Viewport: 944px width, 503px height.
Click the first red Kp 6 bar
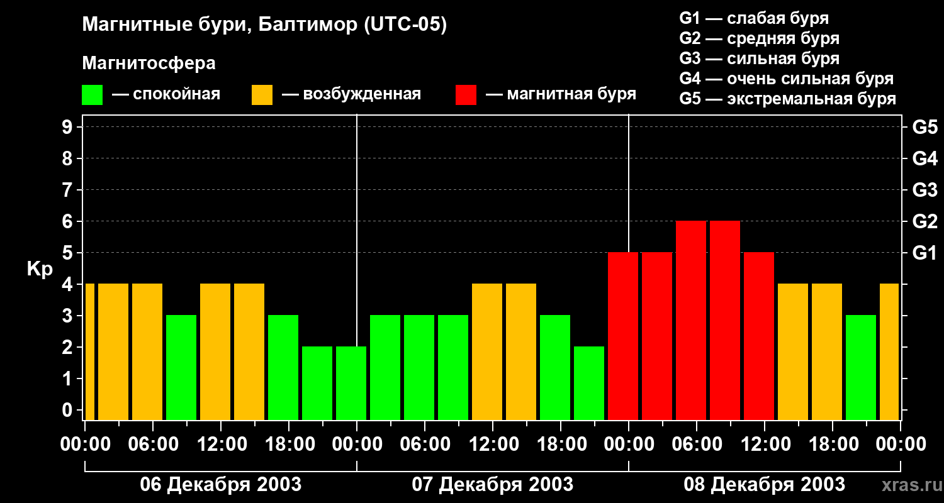(x=691, y=321)
